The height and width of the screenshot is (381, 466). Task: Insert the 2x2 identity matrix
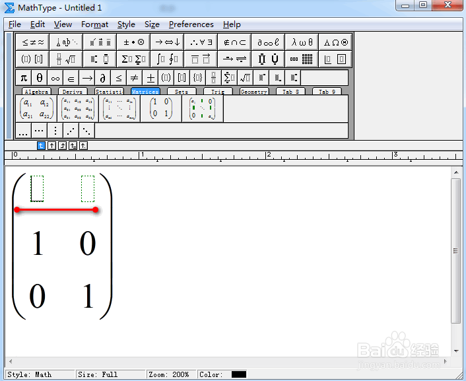(161, 108)
